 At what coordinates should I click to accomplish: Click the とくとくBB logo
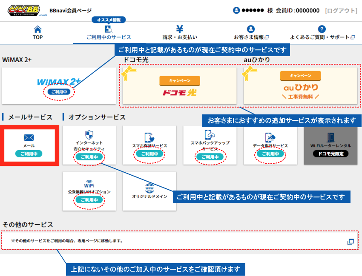24,11
